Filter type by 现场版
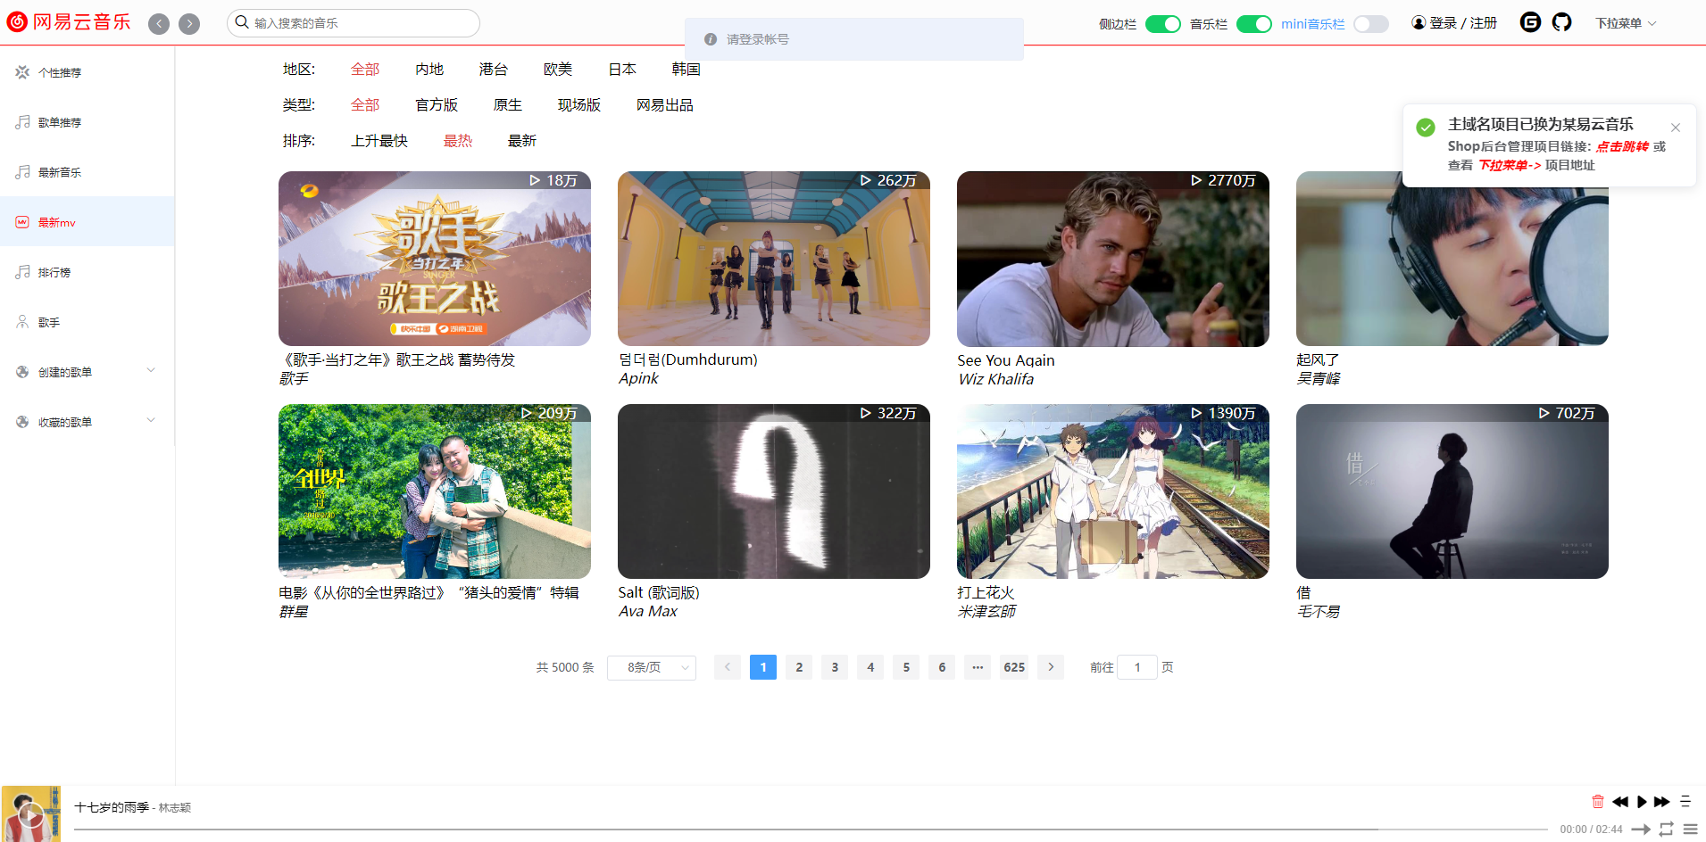The height and width of the screenshot is (842, 1706). (579, 105)
